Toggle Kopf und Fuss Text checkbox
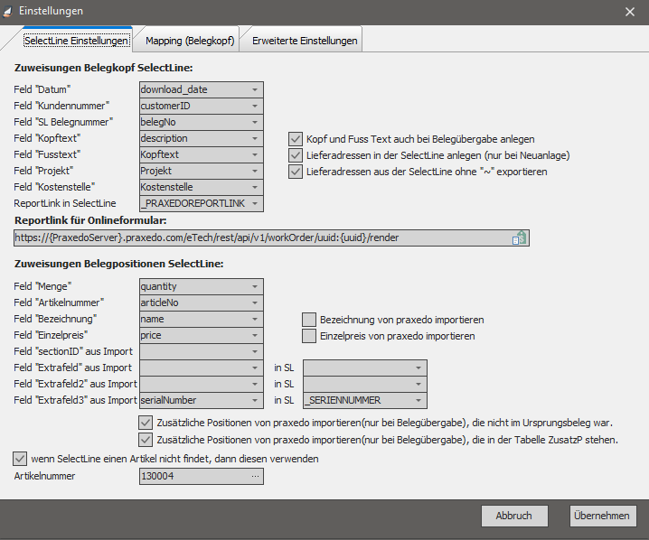 coord(296,139)
